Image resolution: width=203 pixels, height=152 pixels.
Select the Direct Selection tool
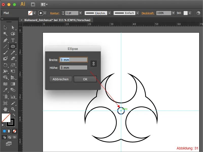[x=13, y=28]
